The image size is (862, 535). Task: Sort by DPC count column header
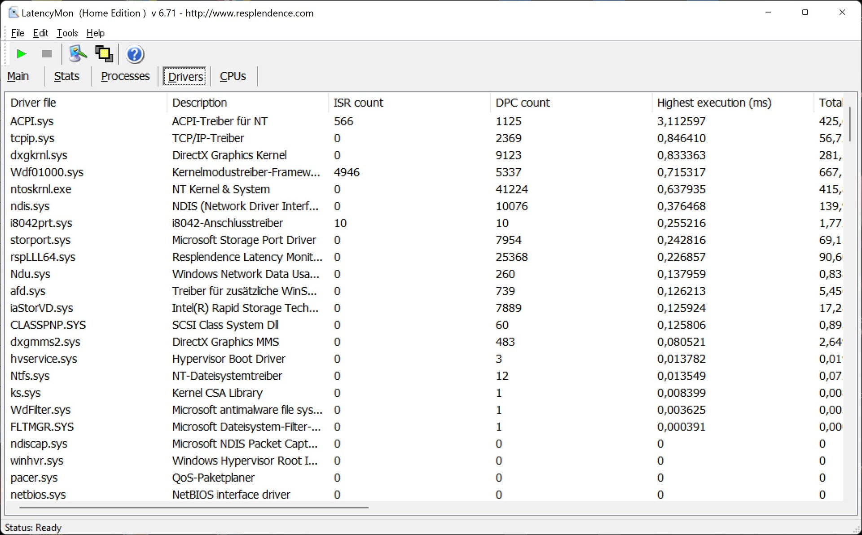pyautogui.click(x=523, y=103)
